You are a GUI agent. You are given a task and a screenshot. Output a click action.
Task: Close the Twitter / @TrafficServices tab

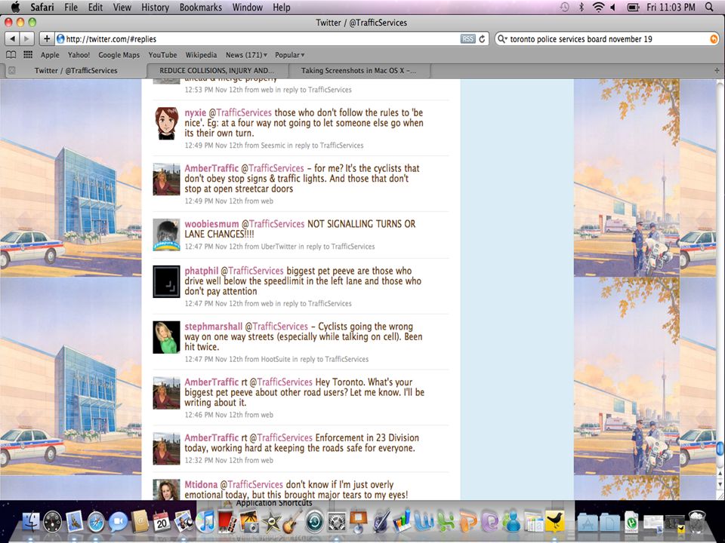[x=12, y=71]
